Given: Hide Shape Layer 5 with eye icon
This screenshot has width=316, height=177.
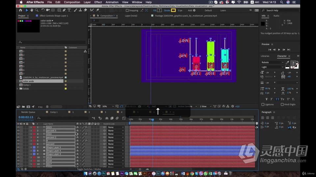Looking at the screenshot, I should point(18,147).
